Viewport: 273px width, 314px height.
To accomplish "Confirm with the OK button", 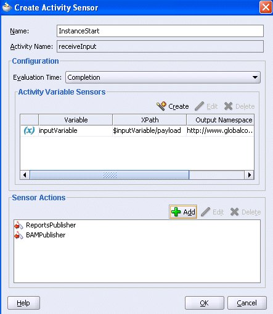I will (x=205, y=303).
